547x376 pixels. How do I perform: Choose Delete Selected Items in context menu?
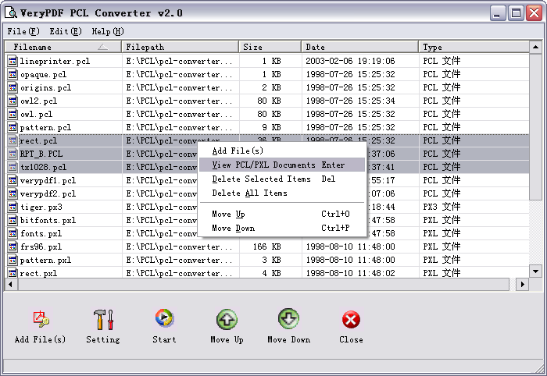pos(282,179)
